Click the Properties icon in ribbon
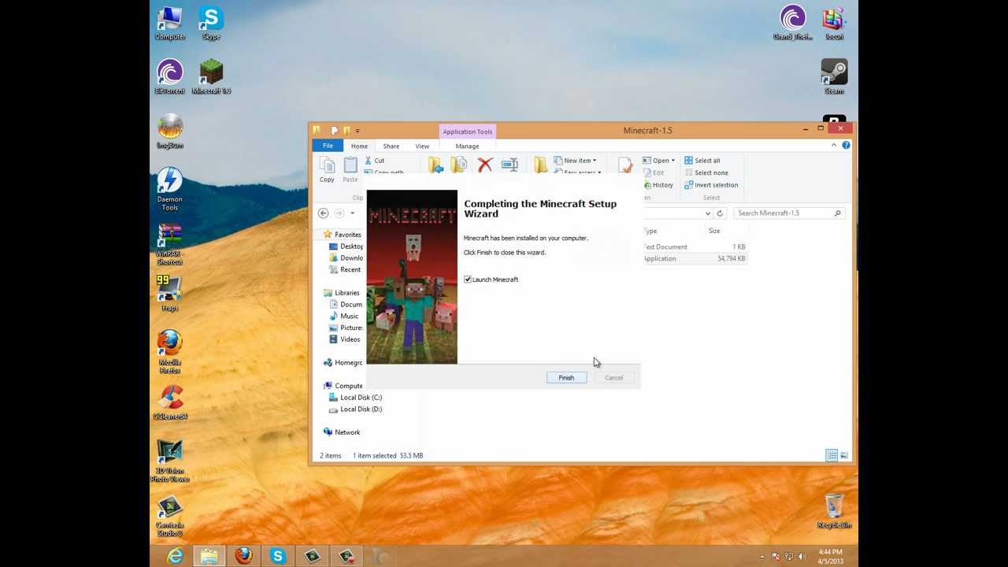This screenshot has height=567, width=1008. (625, 165)
